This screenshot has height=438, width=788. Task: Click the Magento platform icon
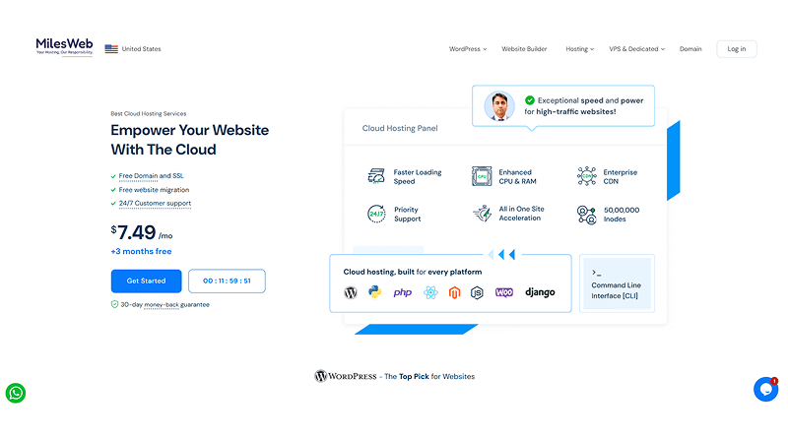pos(454,292)
